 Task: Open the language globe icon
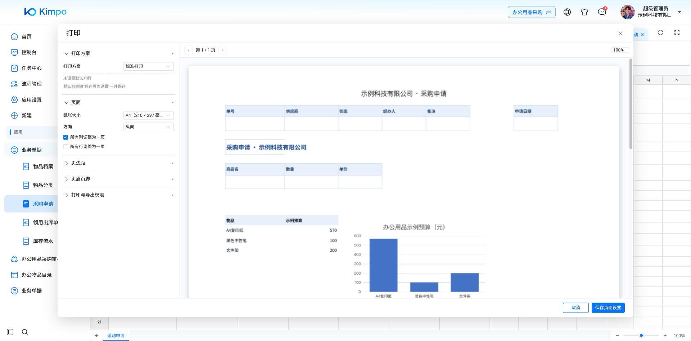pos(567,12)
